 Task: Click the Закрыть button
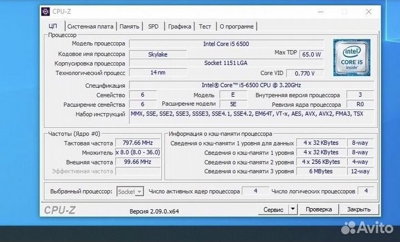(359, 209)
